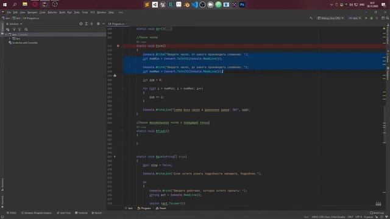Click the collapse all icon in Solution panel
Viewport: 390px width, 219px height.
click(x=92, y=24)
